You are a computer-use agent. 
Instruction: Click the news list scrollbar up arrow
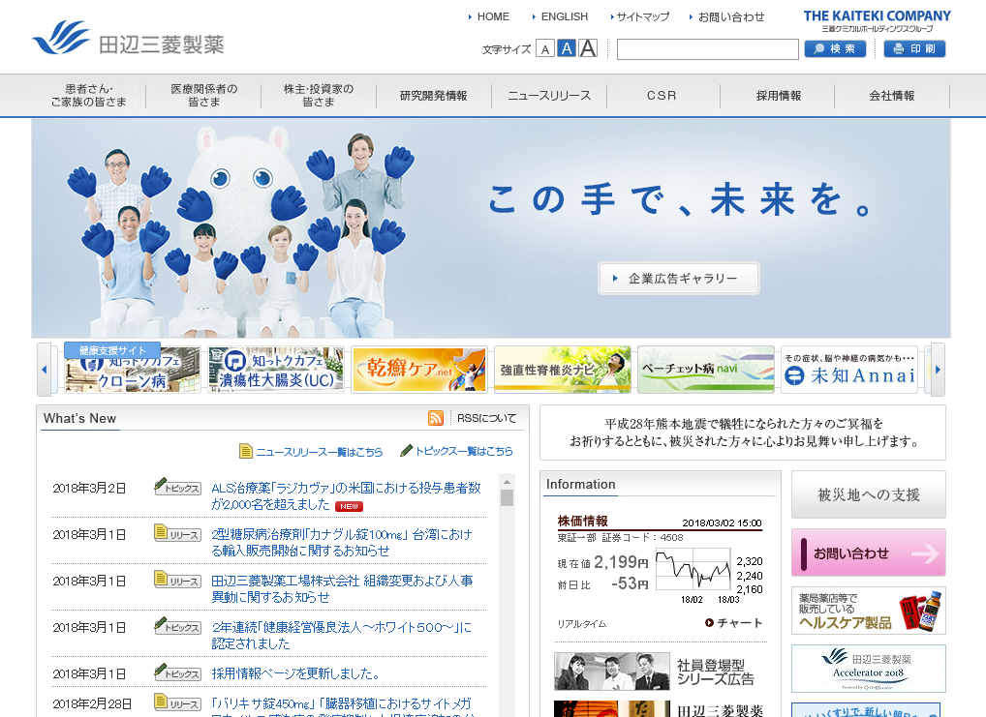click(x=507, y=482)
